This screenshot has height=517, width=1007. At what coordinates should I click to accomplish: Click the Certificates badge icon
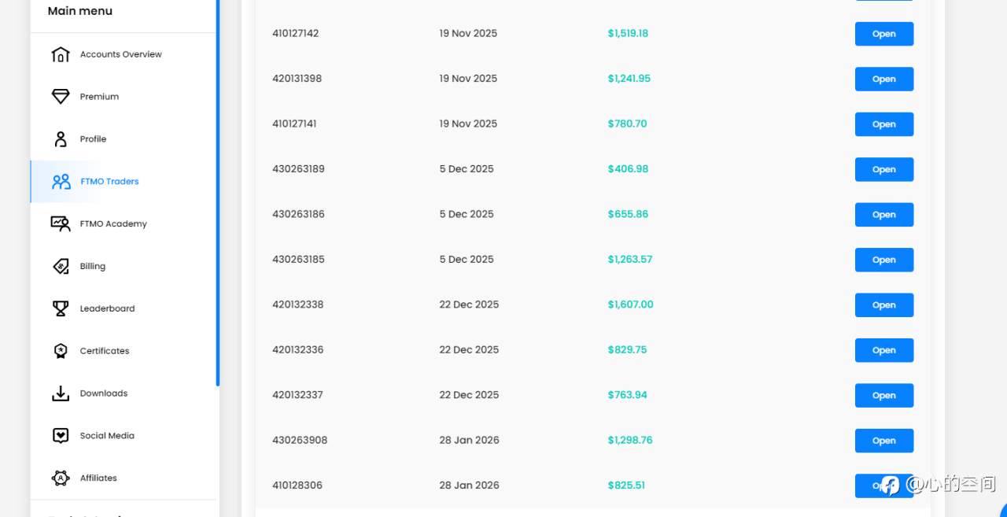pyautogui.click(x=61, y=351)
